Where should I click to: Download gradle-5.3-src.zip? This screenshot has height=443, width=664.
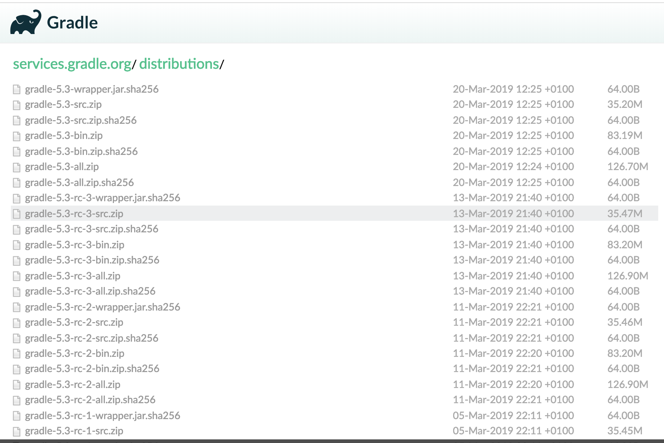point(63,105)
